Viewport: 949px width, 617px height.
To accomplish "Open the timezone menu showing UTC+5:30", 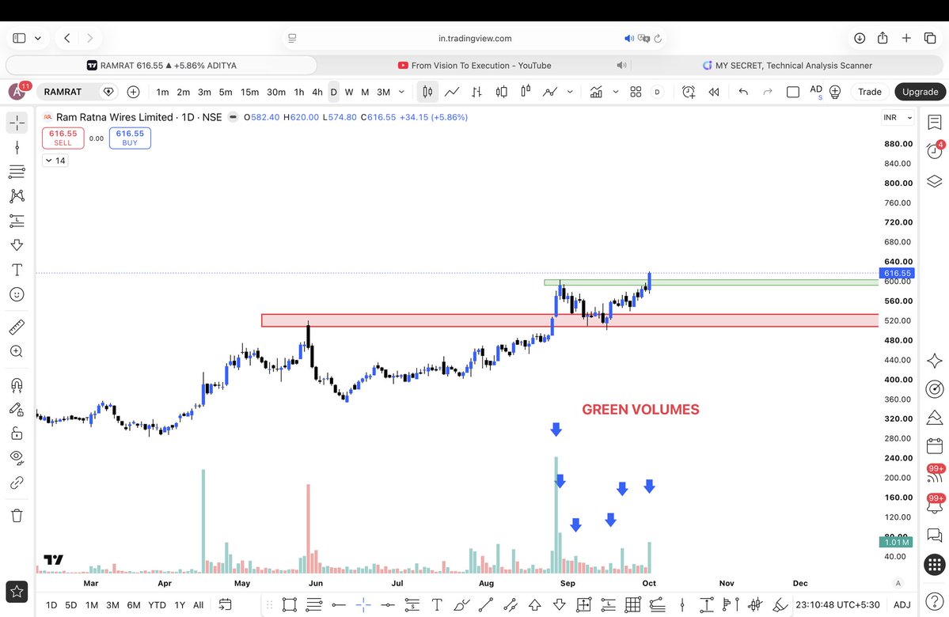I will tap(837, 605).
